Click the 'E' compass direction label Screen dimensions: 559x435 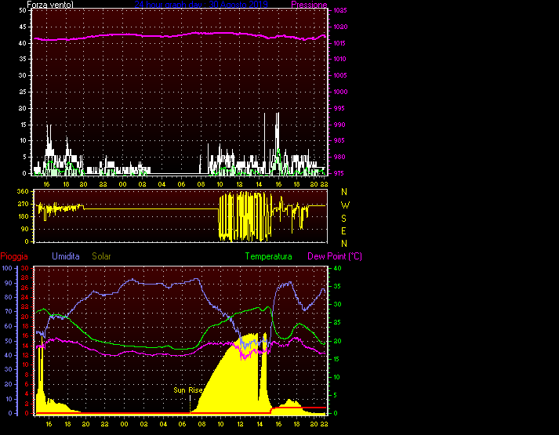pyautogui.click(x=343, y=231)
